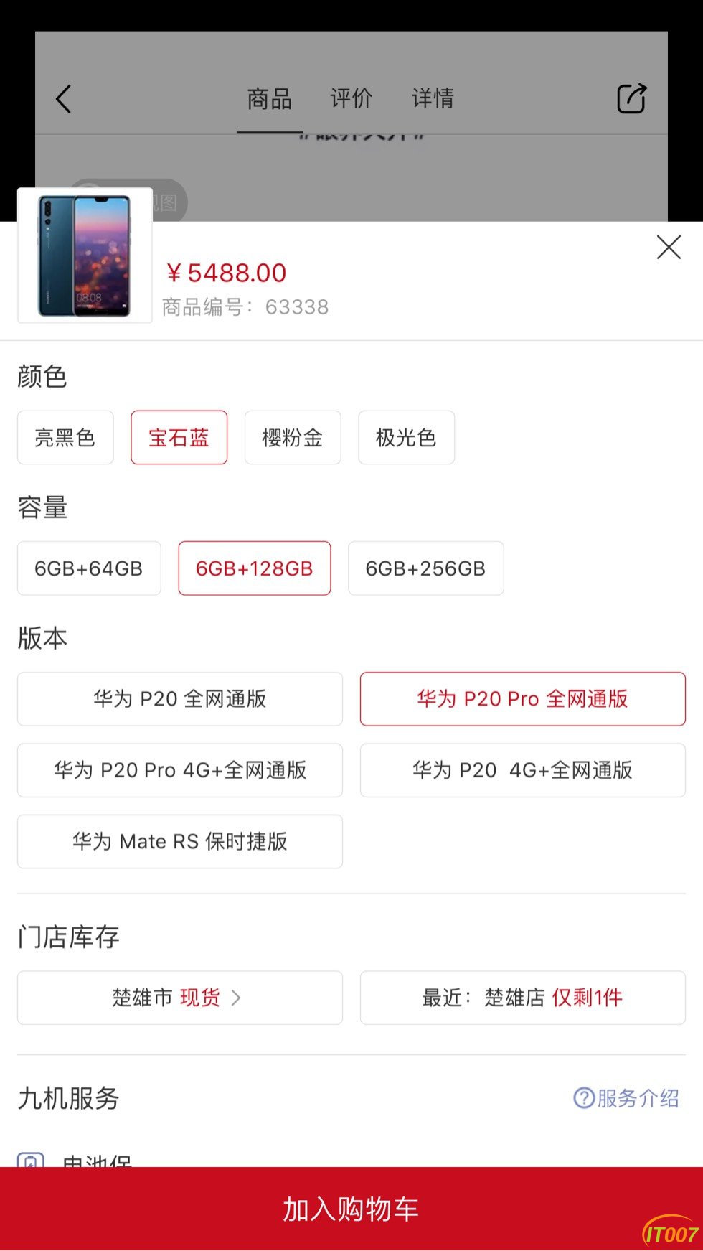Tap 加入购物车 button
The image size is (703, 1251).
click(x=351, y=1209)
